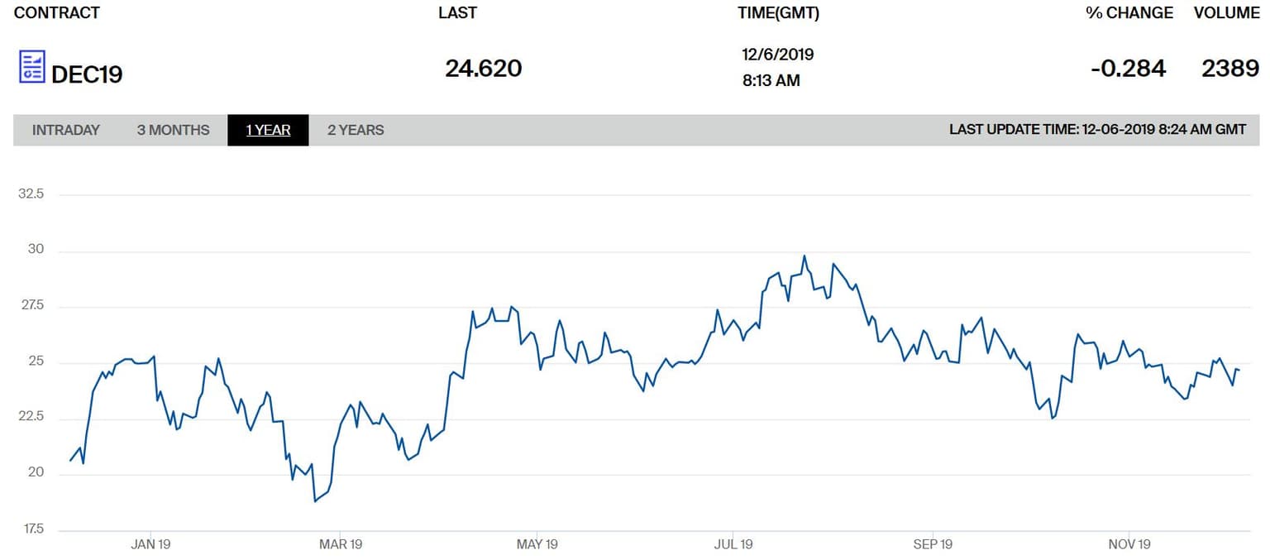1270x560 pixels.
Task: Click the 12/6/2019 date text
Action: click(x=778, y=55)
